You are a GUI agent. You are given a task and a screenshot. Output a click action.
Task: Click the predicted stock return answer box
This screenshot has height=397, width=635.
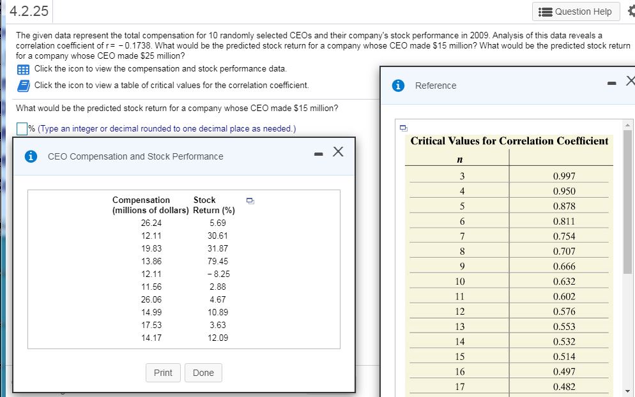pyautogui.click(x=22, y=129)
